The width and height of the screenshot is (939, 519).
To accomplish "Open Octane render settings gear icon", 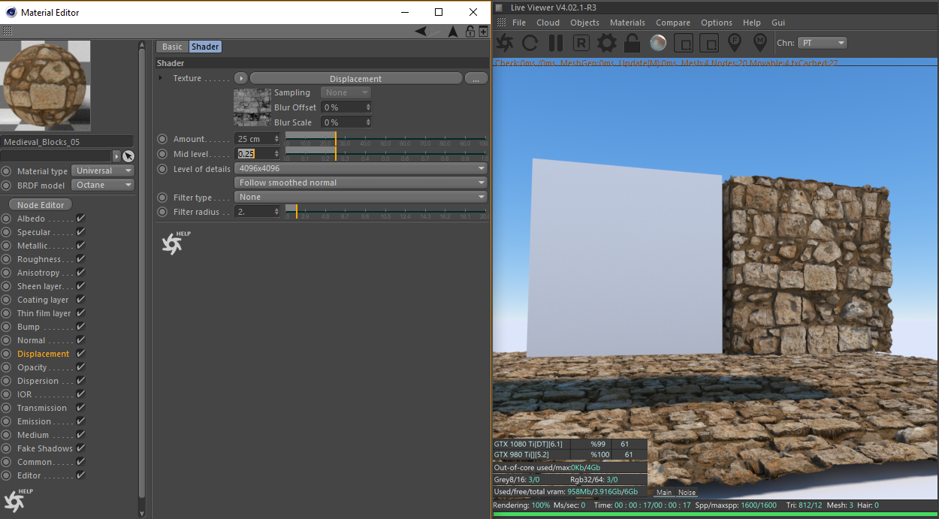I will [x=607, y=43].
